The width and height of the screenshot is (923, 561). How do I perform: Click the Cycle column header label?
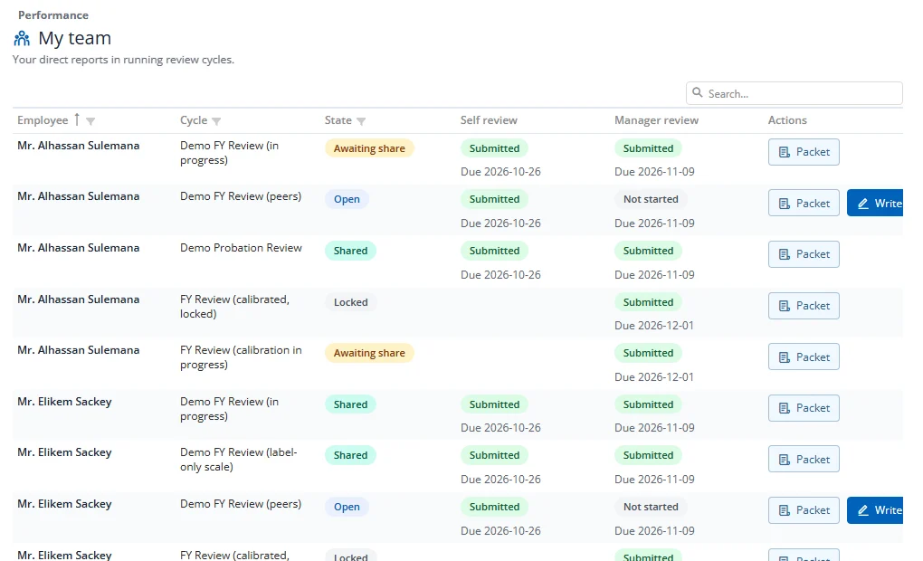[194, 120]
